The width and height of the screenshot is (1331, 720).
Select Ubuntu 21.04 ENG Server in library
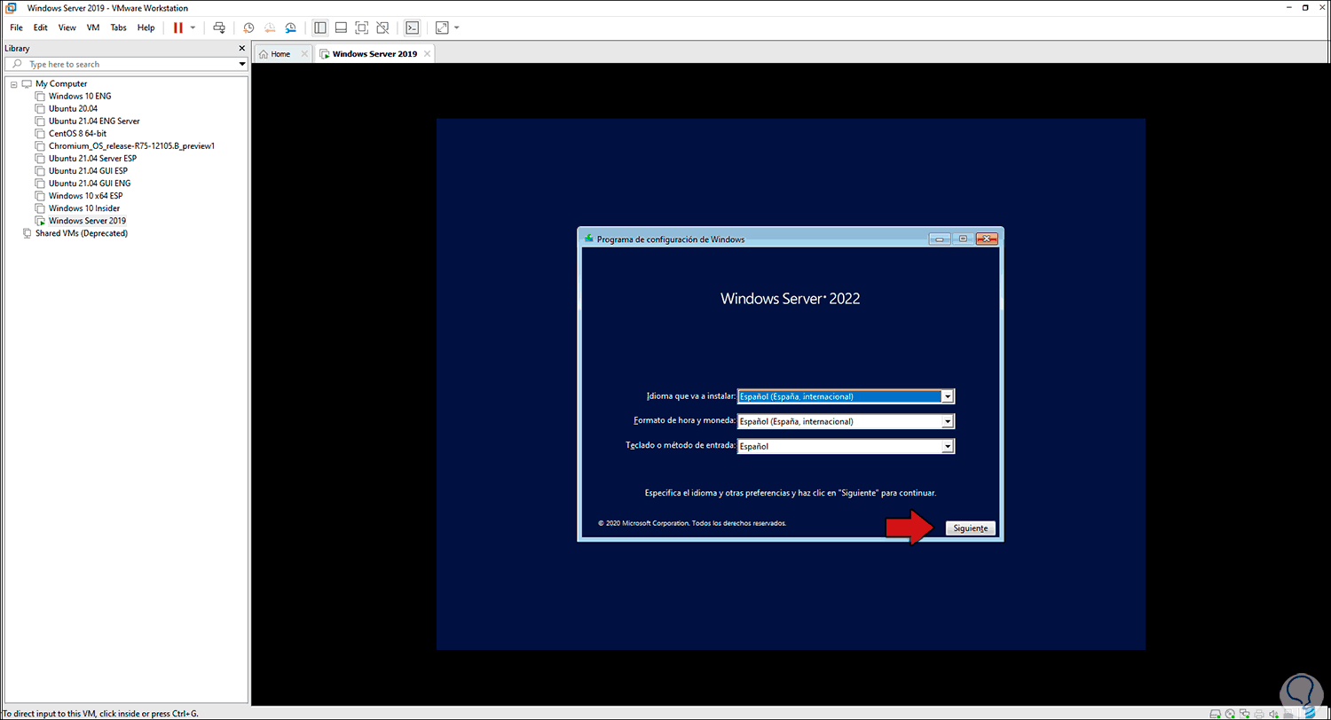pyautogui.click(x=94, y=121)
